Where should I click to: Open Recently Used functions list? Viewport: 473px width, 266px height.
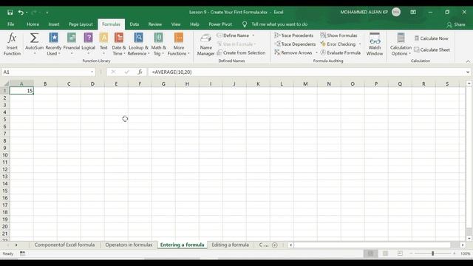(53, 44)
